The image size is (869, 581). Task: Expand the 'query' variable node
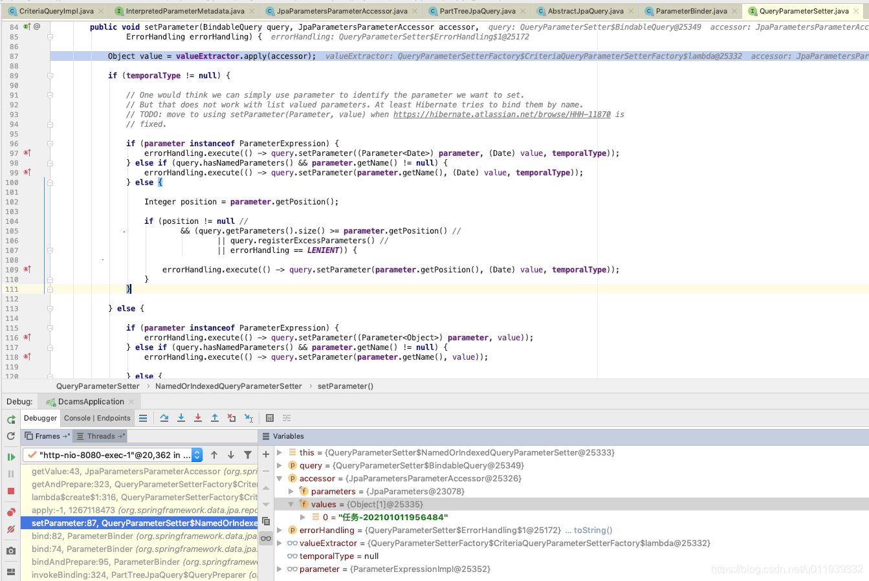tap(280, 466)
